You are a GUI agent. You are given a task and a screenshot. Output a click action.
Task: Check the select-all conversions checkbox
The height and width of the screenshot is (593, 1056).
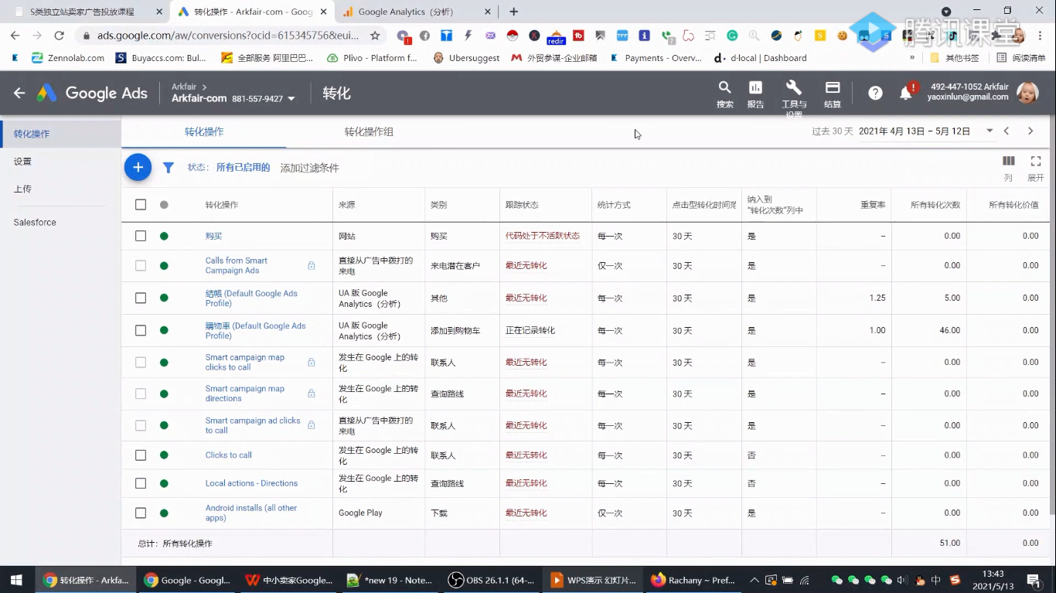pyautogui.click(x=140, y=204)
